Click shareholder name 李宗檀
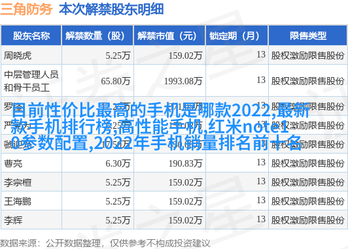 [18, 182]
